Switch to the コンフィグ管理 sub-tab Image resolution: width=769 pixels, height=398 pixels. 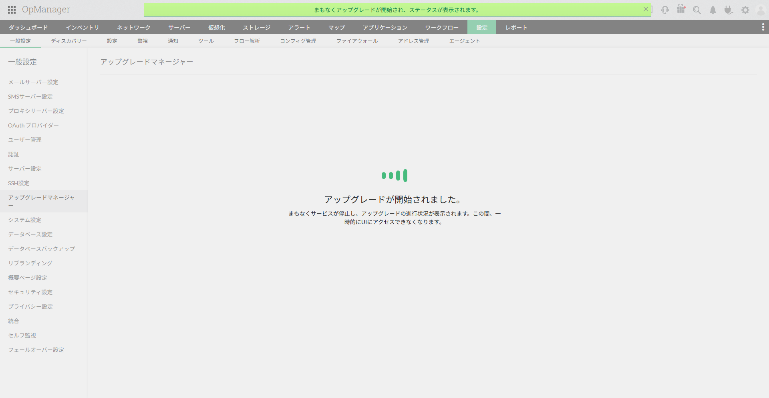point(298,41)
